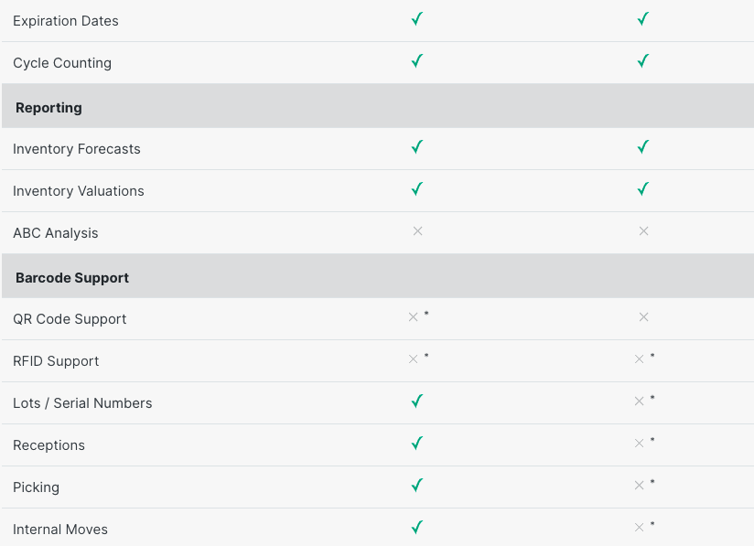Click the second-column checkmark for Inventory Valuations

pyautogui.click(x=643, y=189)
